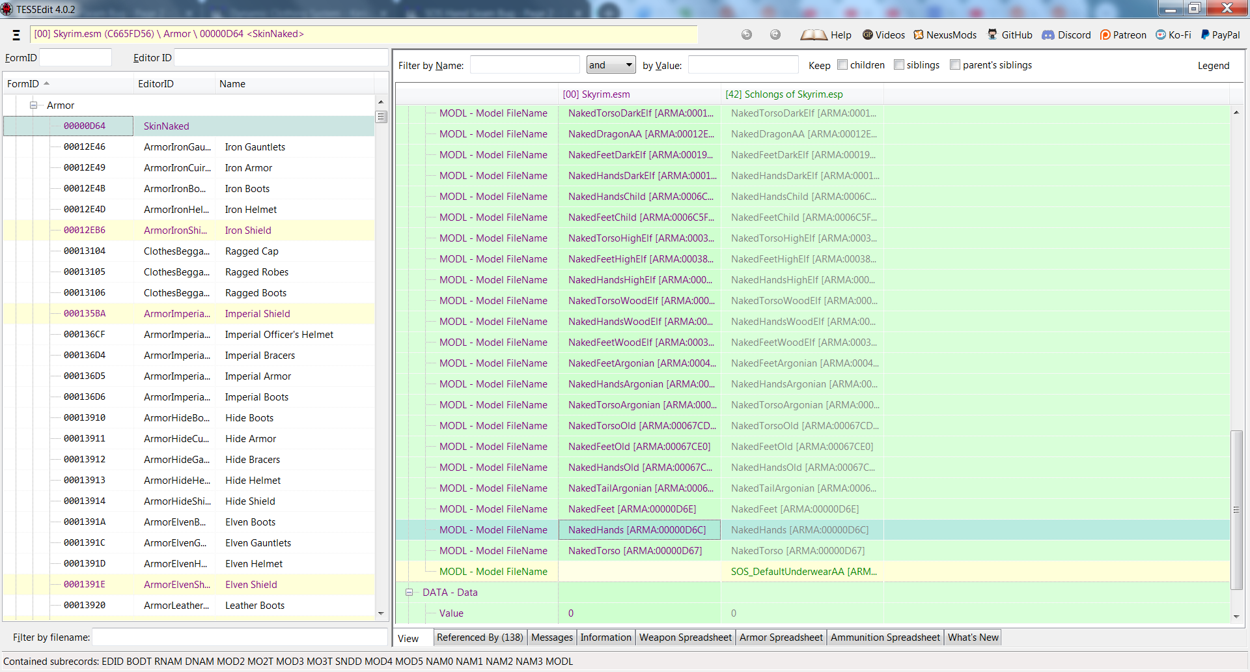
Task: Switch to the Referenced By (138) tab
Action: (x=480, y=637)
